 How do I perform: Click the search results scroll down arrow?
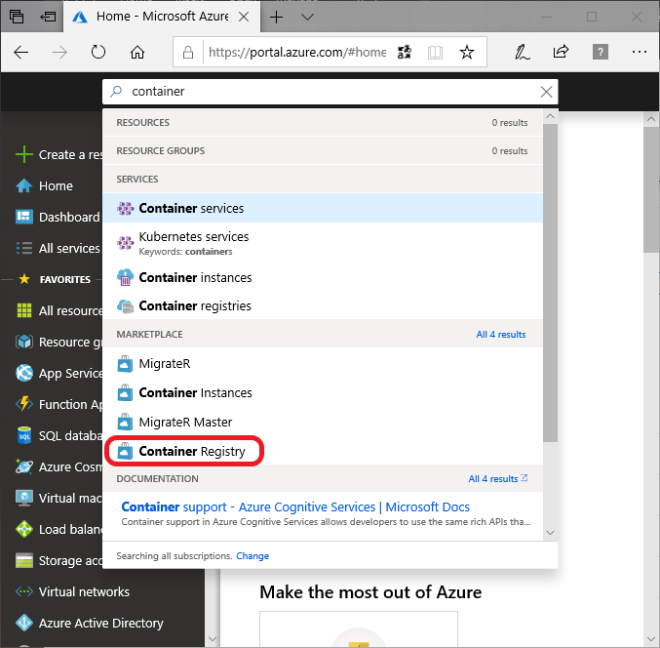[x=550, y=533]
